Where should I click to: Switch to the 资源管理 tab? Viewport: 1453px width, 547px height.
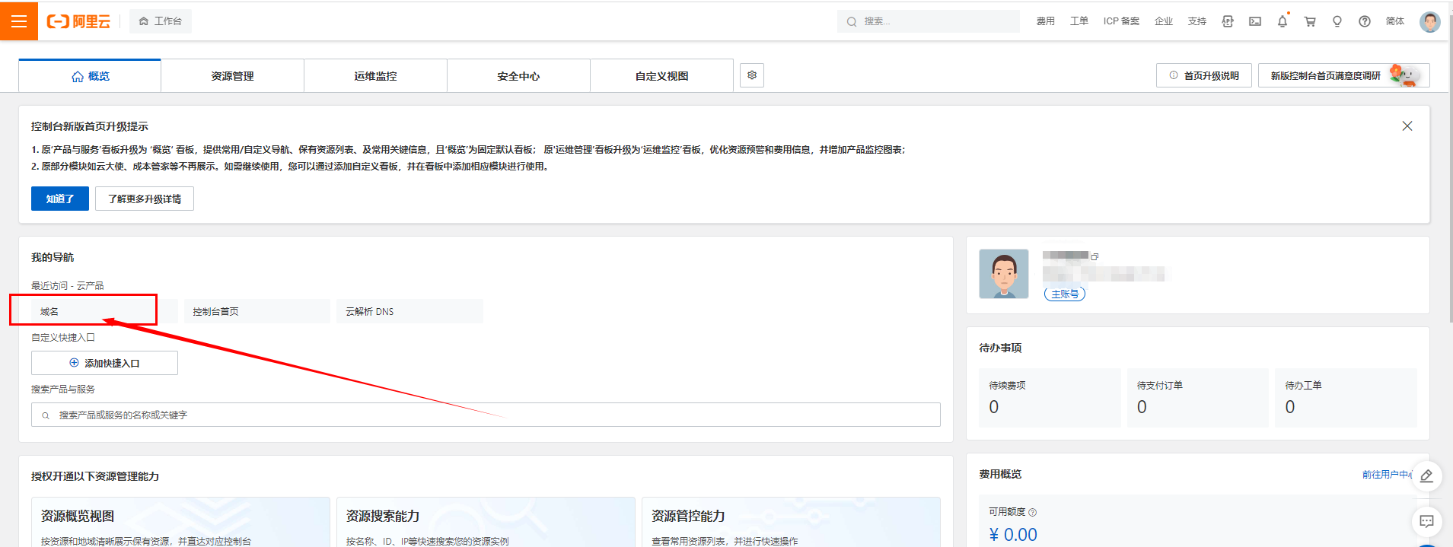click(232, 76)
